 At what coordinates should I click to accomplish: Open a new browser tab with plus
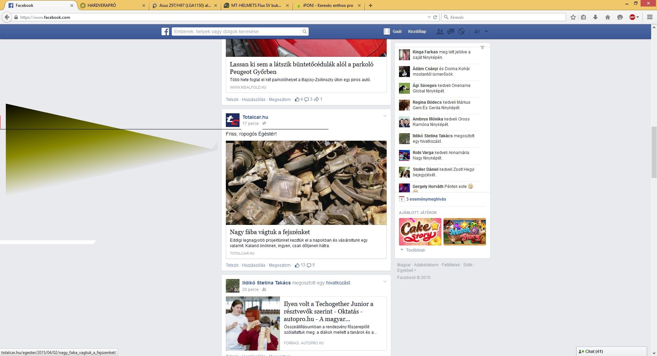(371, 5)
